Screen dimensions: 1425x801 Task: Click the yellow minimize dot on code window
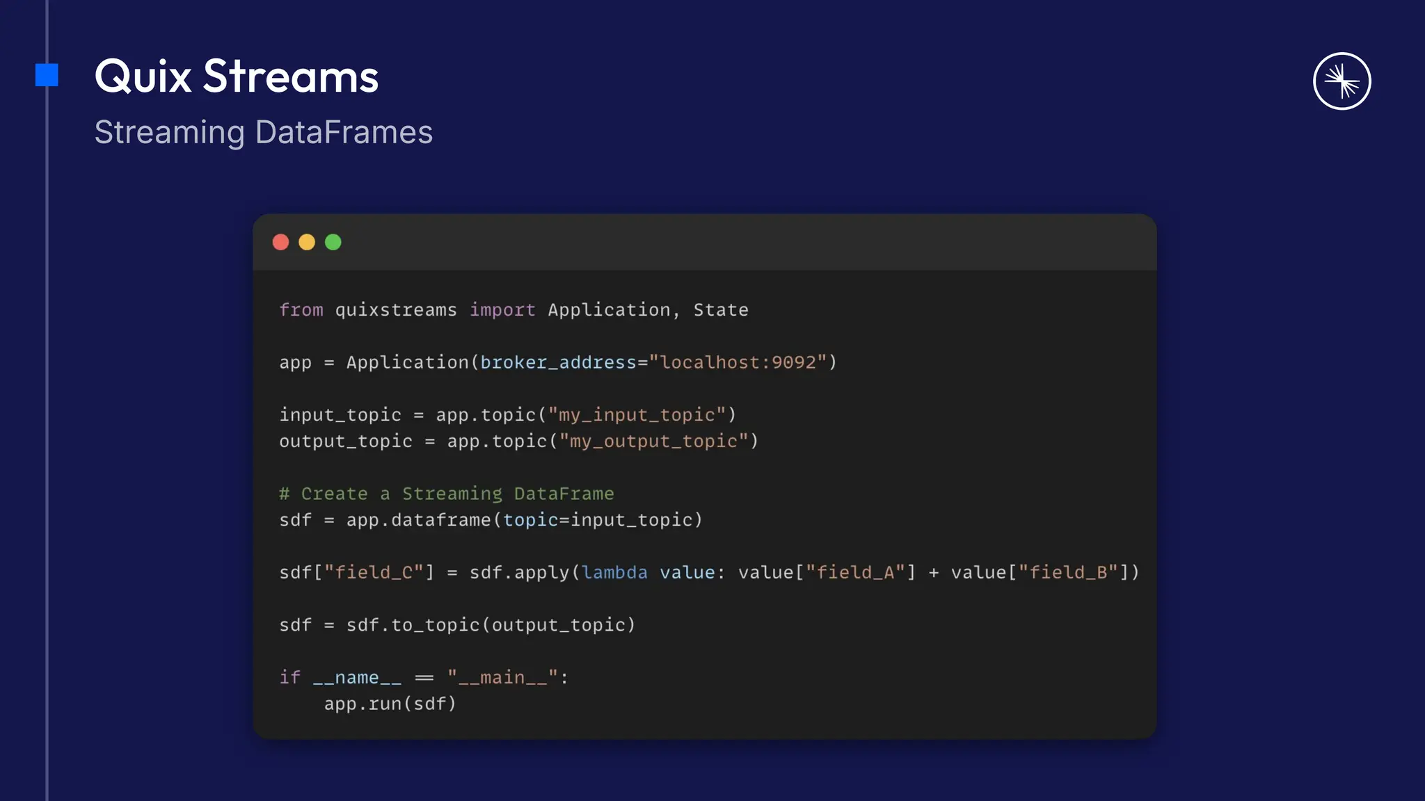pyautogui.click(x=307, y=242)
